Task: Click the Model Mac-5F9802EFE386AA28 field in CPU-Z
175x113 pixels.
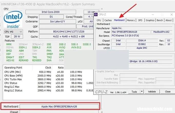Action: [x=131, y=32]
